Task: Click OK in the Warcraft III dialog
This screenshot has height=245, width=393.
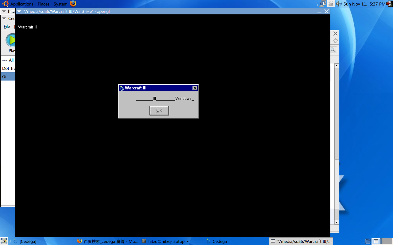Action: (x=159, y=111)
